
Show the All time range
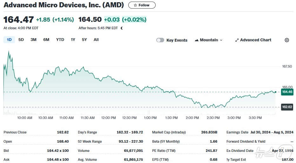[x=96, y=40]
